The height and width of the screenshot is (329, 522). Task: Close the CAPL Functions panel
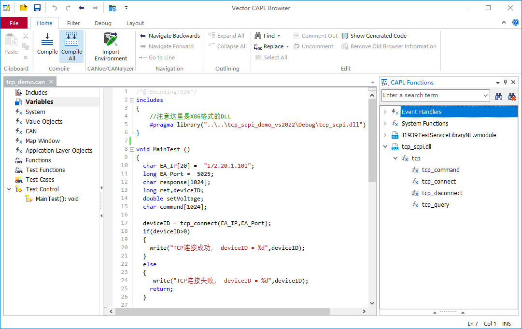513,82
